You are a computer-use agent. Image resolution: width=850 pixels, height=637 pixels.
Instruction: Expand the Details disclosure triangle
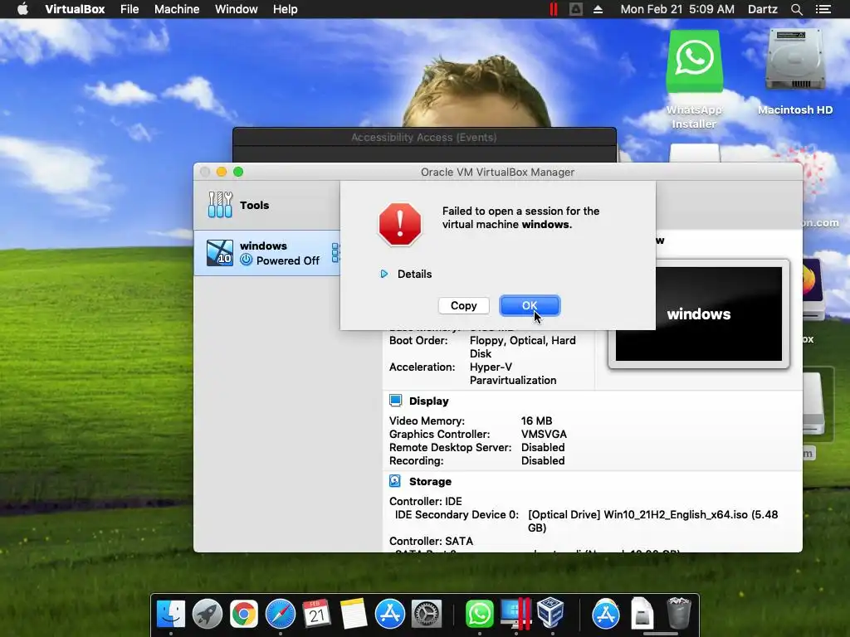click(x=383, y=274)
